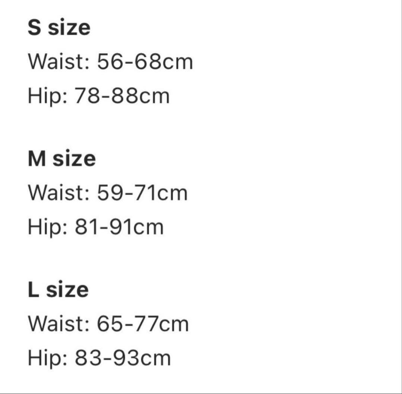Click 77cm in the L waist range
This screenshot has height=394, width=402.
click(x=158, y=324)
